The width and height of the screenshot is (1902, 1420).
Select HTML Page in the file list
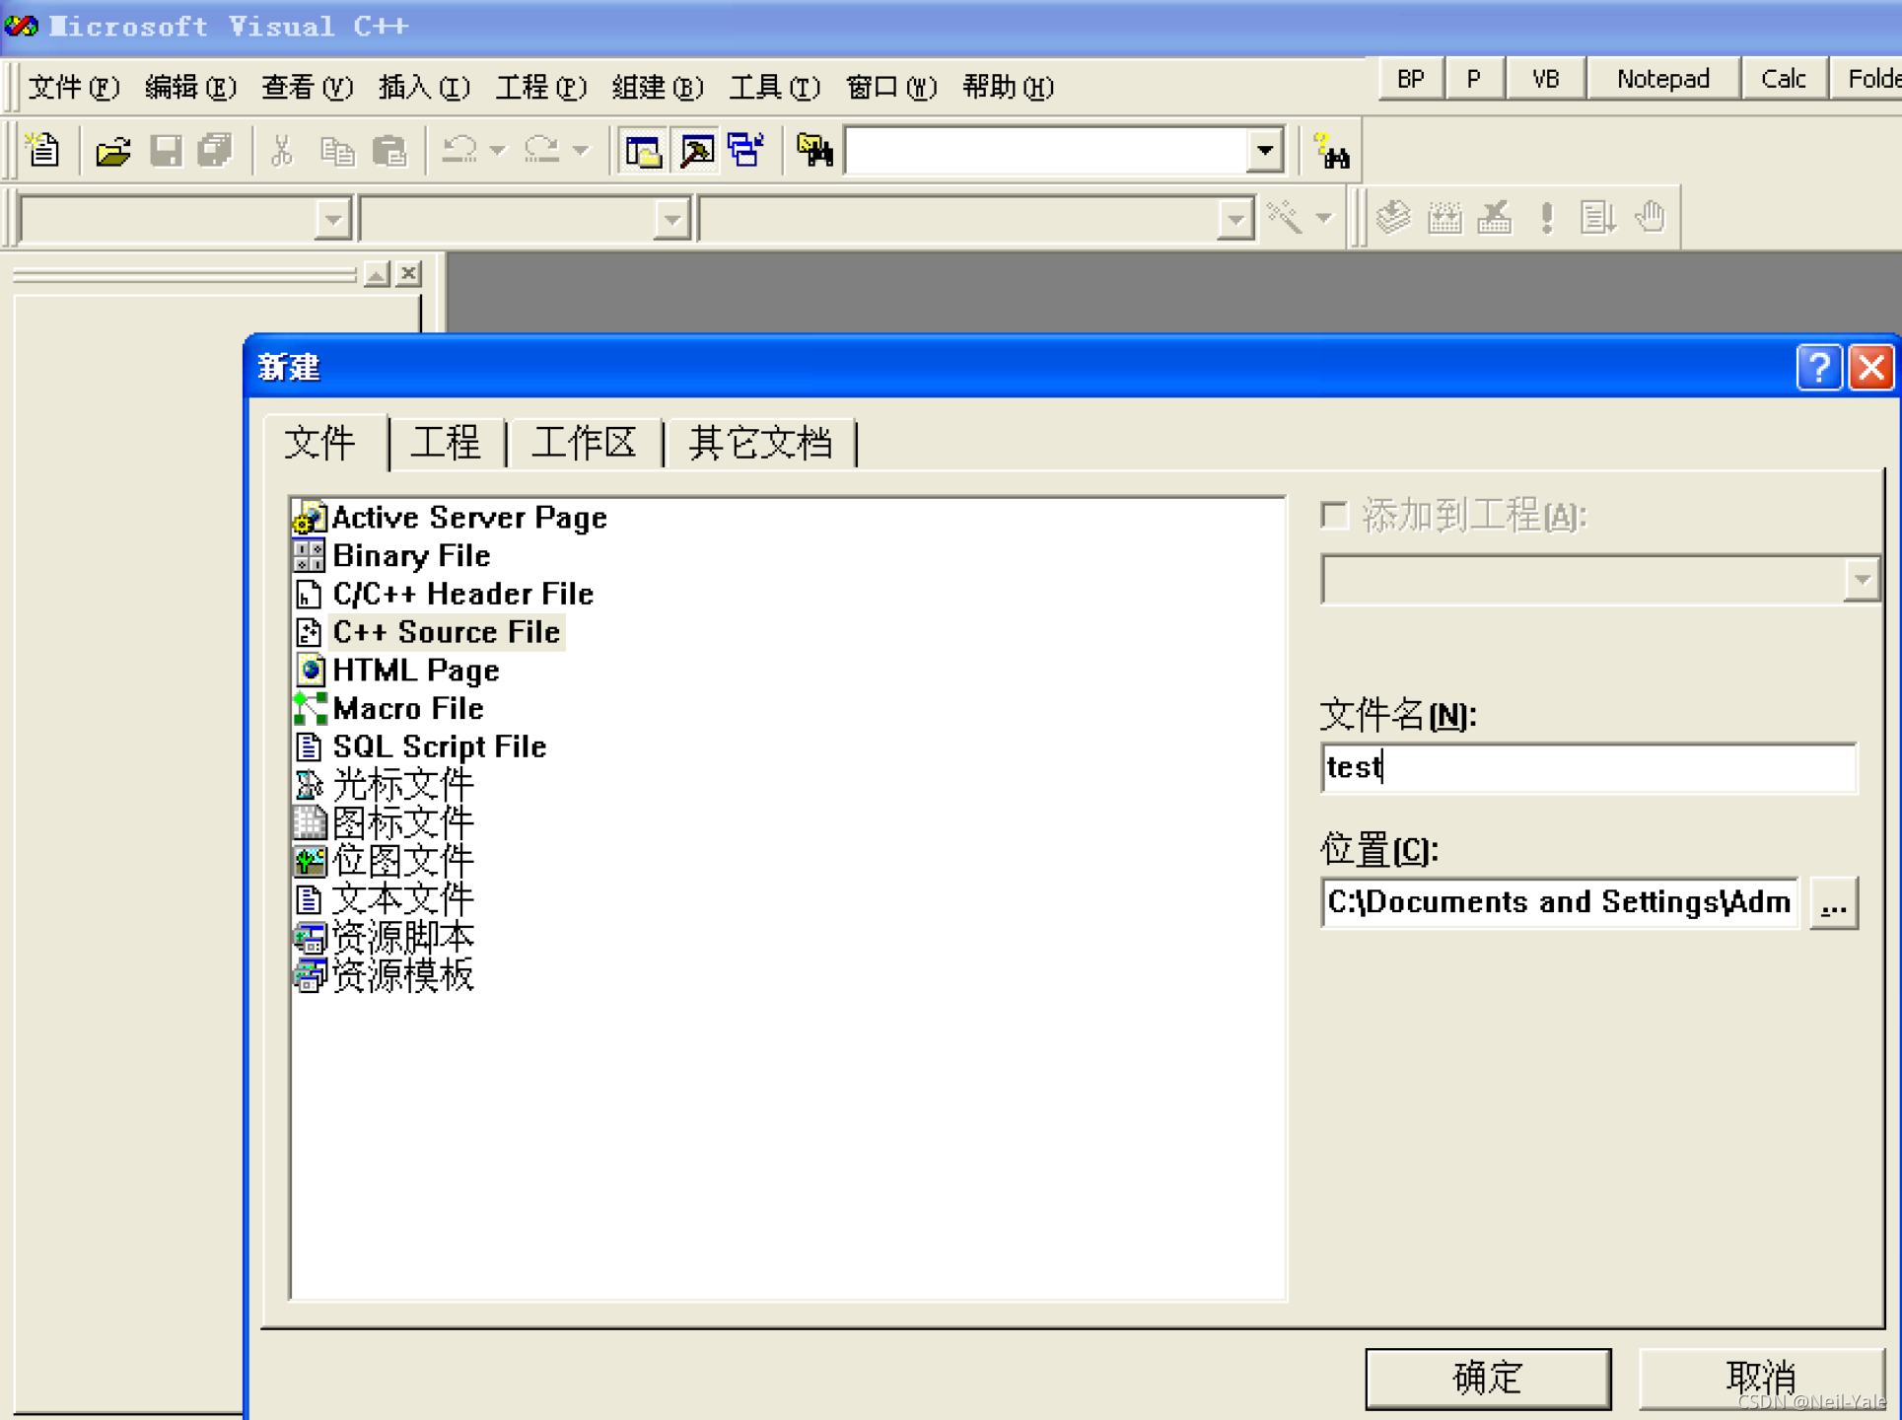click(x=415, y=671)
